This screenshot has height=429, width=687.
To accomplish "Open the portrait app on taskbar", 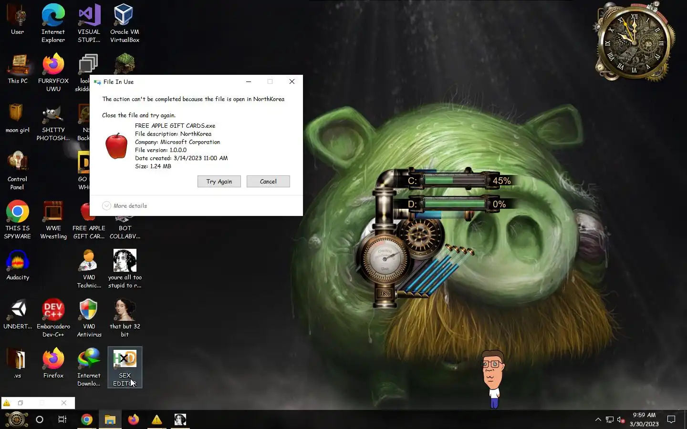I will click(x=180, y=419).
